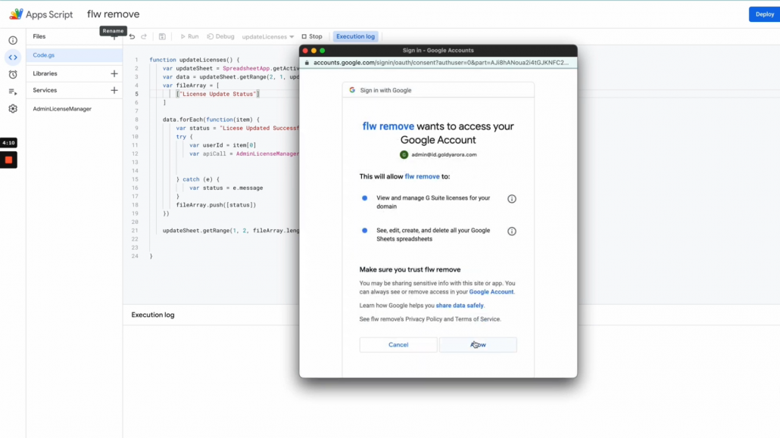This screenshot has width=780, height=438.
Task: Stop the screen recording red button
Action: point(8,160)
